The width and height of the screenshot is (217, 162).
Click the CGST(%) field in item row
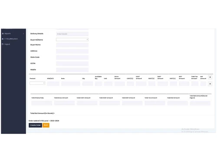pos(130,83)
